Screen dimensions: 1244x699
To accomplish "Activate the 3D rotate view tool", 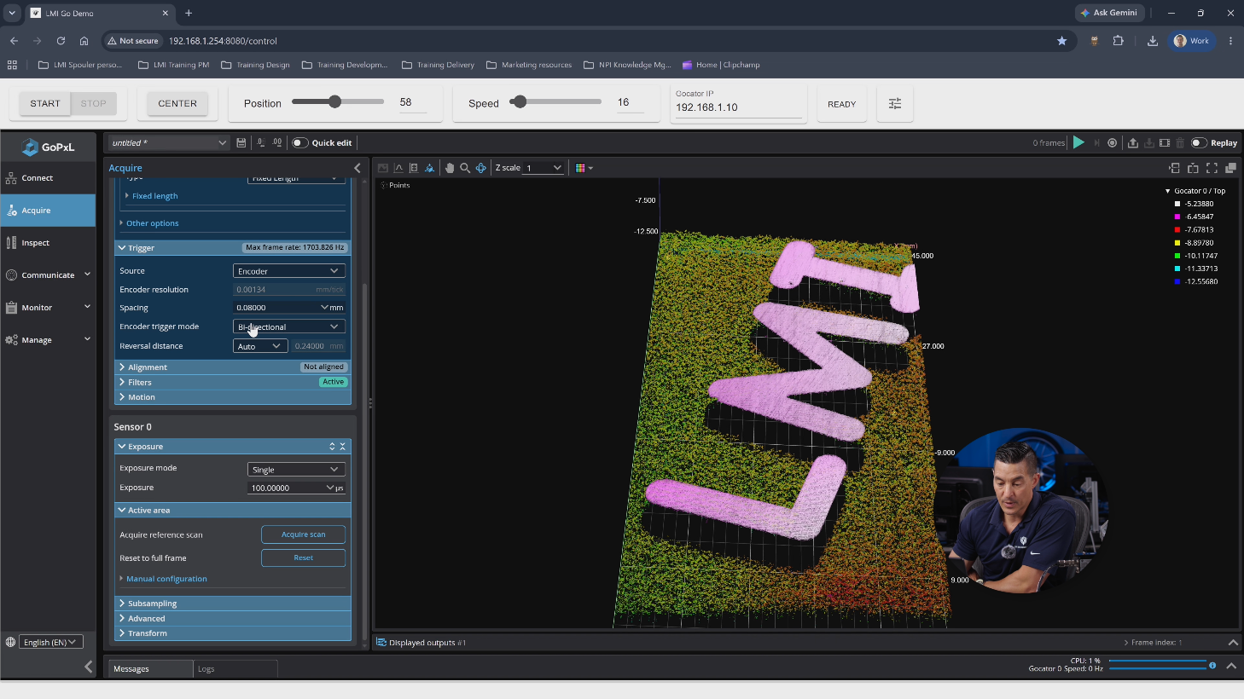I will pos(480,168).
